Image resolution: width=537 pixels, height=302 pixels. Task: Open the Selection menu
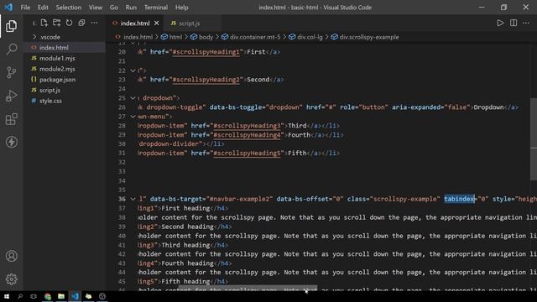[x=69, y=8]
